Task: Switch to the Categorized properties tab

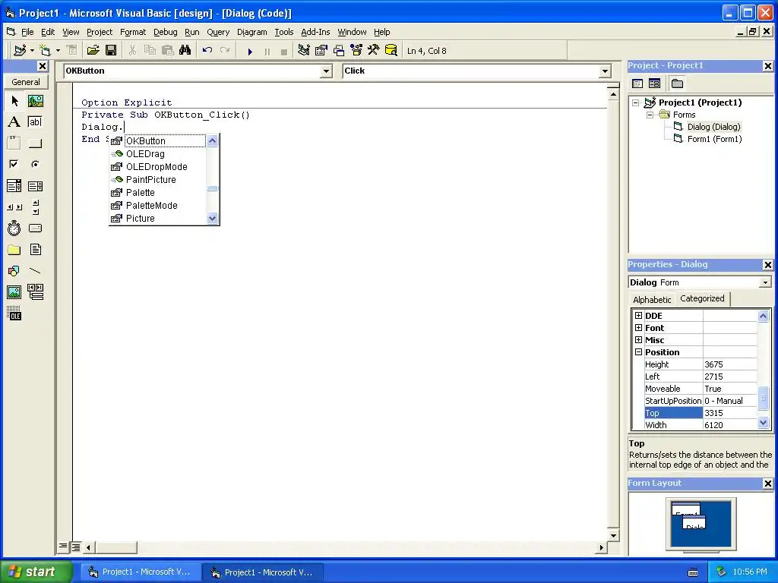Action: click(x=702, y=298)
